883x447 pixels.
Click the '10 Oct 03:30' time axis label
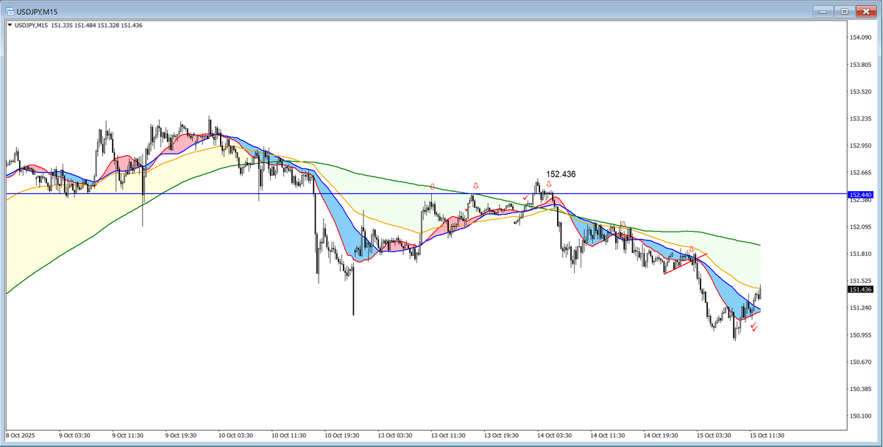235,435
